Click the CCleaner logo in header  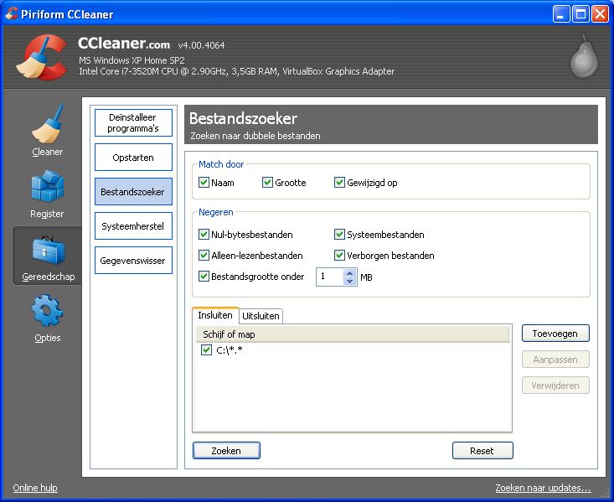(39, 59)
